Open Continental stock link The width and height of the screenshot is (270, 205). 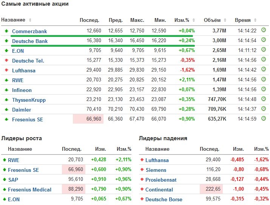point(159,190)
